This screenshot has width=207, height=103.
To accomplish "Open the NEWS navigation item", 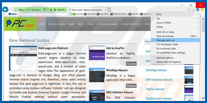I will (x=72, y=24).
